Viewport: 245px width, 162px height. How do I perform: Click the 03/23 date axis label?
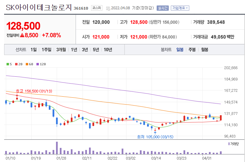[181, 158]
